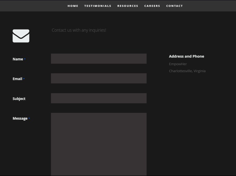Screen dimensions: 236x176
Task: Click the 'Address and Phone' heading
Action: tap(187, 56)
